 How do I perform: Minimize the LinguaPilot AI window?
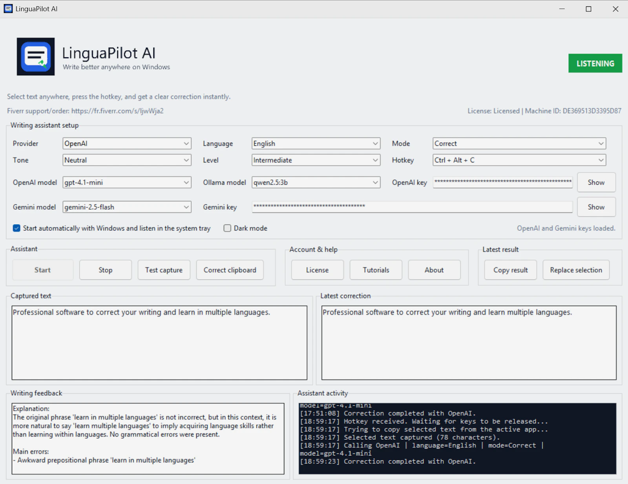click(562, 9)
